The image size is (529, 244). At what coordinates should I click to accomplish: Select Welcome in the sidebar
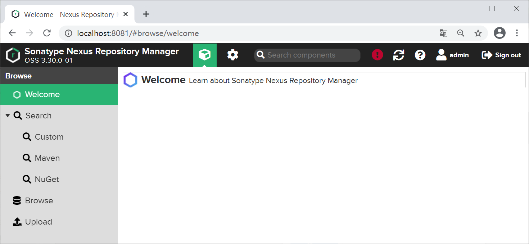(x=42, y=95)
